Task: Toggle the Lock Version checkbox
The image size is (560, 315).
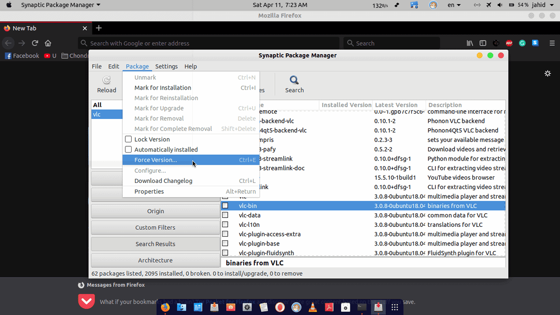Action: 128,139
